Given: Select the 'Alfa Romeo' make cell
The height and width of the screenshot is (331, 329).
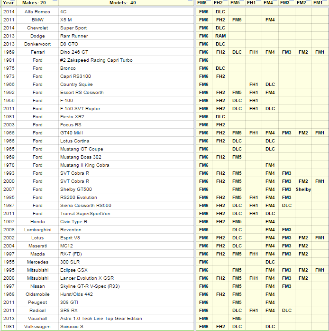Looking at the screenshot, I should tap(37, 12).
